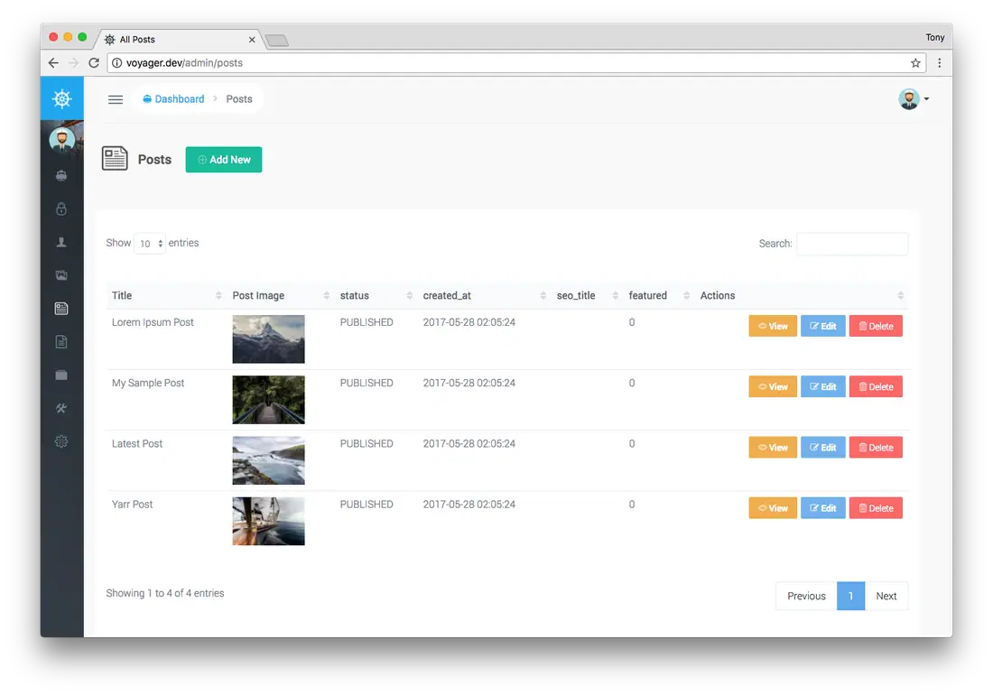
Task: Open the Show entries count dropdown
Action: pos(150,244)
